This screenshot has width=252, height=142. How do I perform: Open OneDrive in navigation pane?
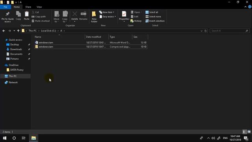13,65
